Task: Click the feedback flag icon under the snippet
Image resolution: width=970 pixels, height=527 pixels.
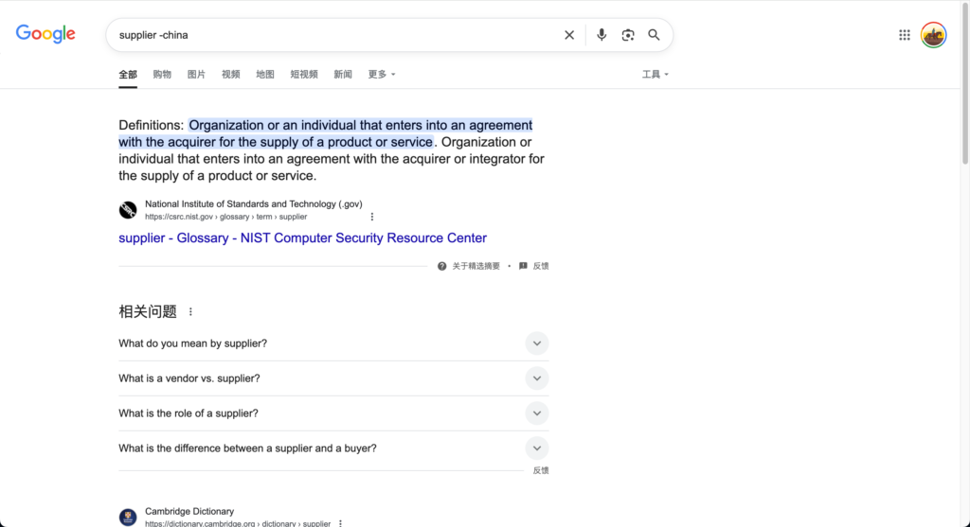Action: (x=523, y=266)
